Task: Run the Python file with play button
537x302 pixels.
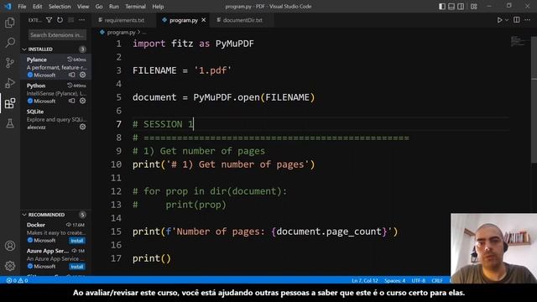Action: click(x=500, y=20)
